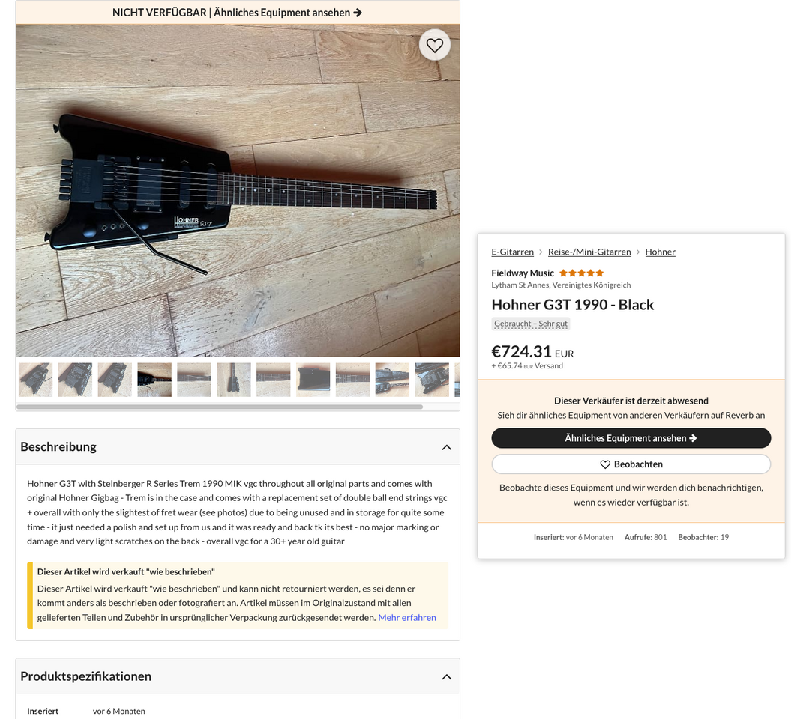Click the heart icon in the Beobachten button

(605, 464)
